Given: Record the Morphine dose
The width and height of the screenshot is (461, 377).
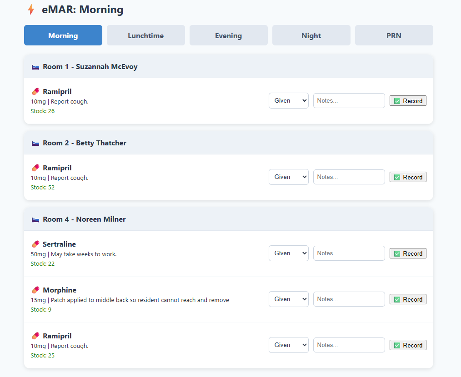Looking at the screenshot, I should tap(408, 299).
